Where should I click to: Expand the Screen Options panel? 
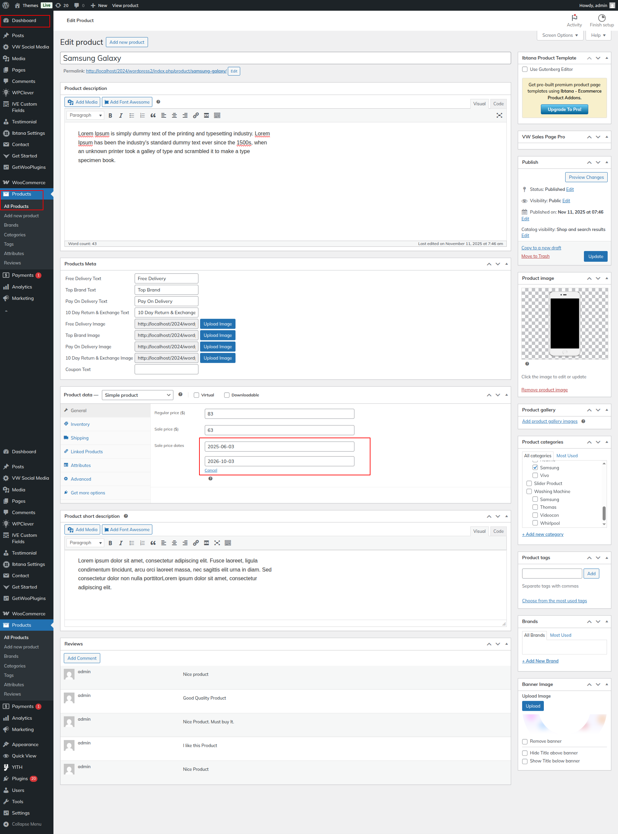(x=560, y=35)
